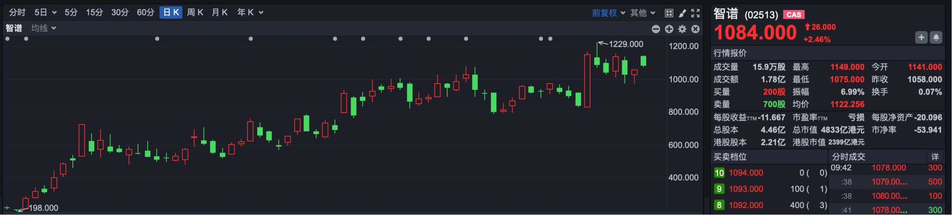Screen dimensions: 952x215
Task: Expand chart to fullscreen view
Action: (696, 13)
